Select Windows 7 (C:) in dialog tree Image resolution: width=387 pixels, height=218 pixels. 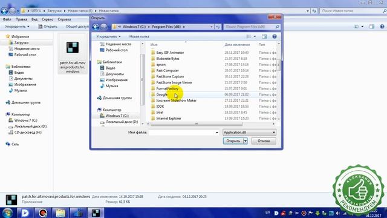[117, 116]
